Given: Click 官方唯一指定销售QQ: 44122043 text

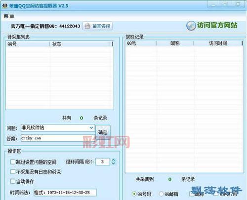Looking at the screenshot, I should pos(45,26).
